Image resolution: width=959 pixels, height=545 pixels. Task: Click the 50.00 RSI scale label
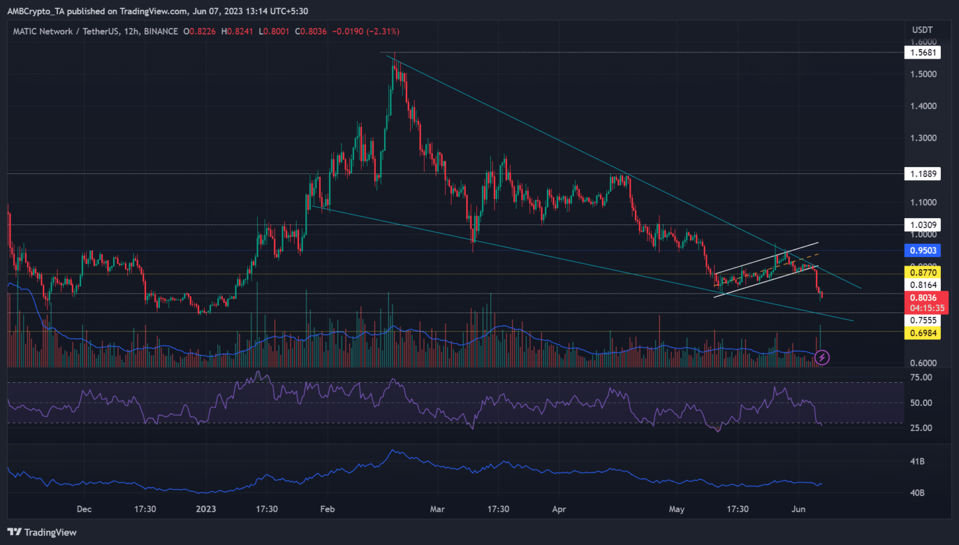coord(921,403)
